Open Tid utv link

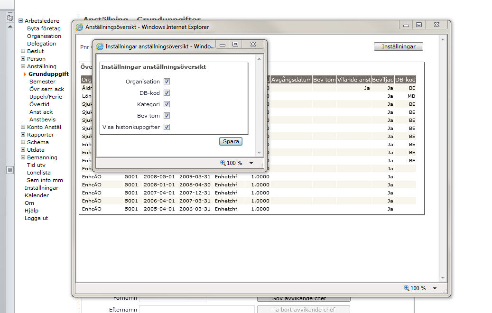36,165
